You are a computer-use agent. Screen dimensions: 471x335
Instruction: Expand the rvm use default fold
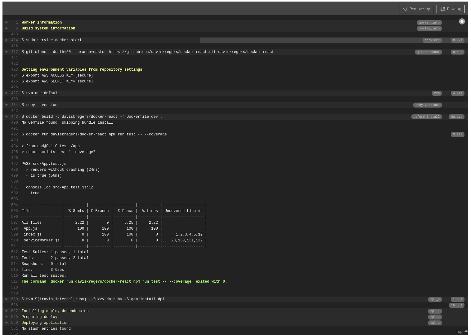(x=7, y=93)
